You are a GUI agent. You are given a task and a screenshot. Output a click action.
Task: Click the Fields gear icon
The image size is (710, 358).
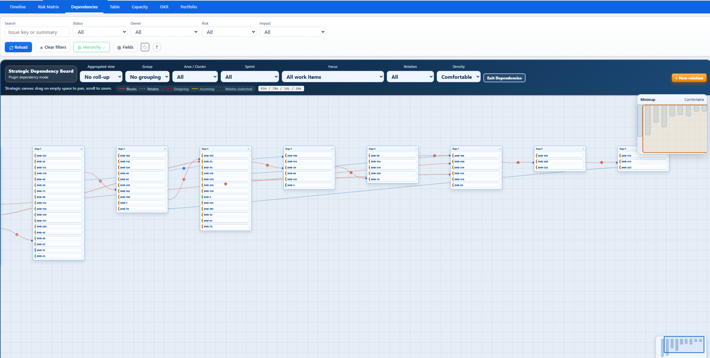tap(119, 47)
